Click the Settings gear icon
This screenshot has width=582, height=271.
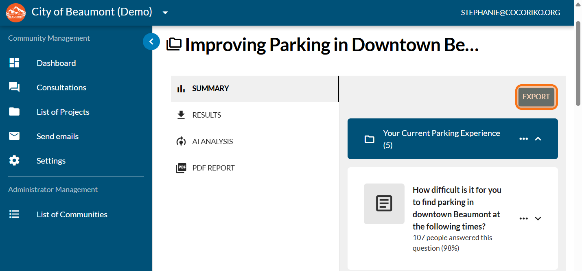[x=14, y=161]
